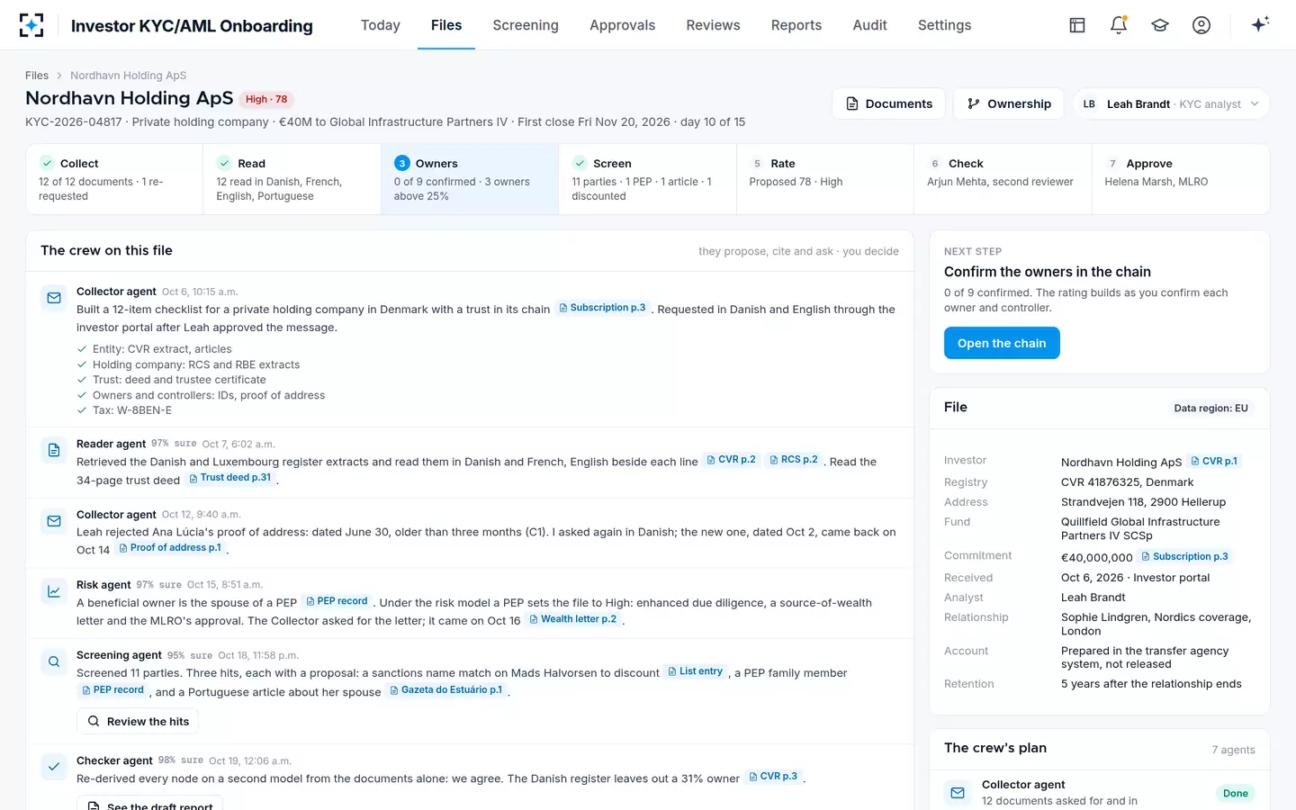The image size is (1296, 810).
Task: Click the Reader agent document icon
Action: click(x=54, y=450)
